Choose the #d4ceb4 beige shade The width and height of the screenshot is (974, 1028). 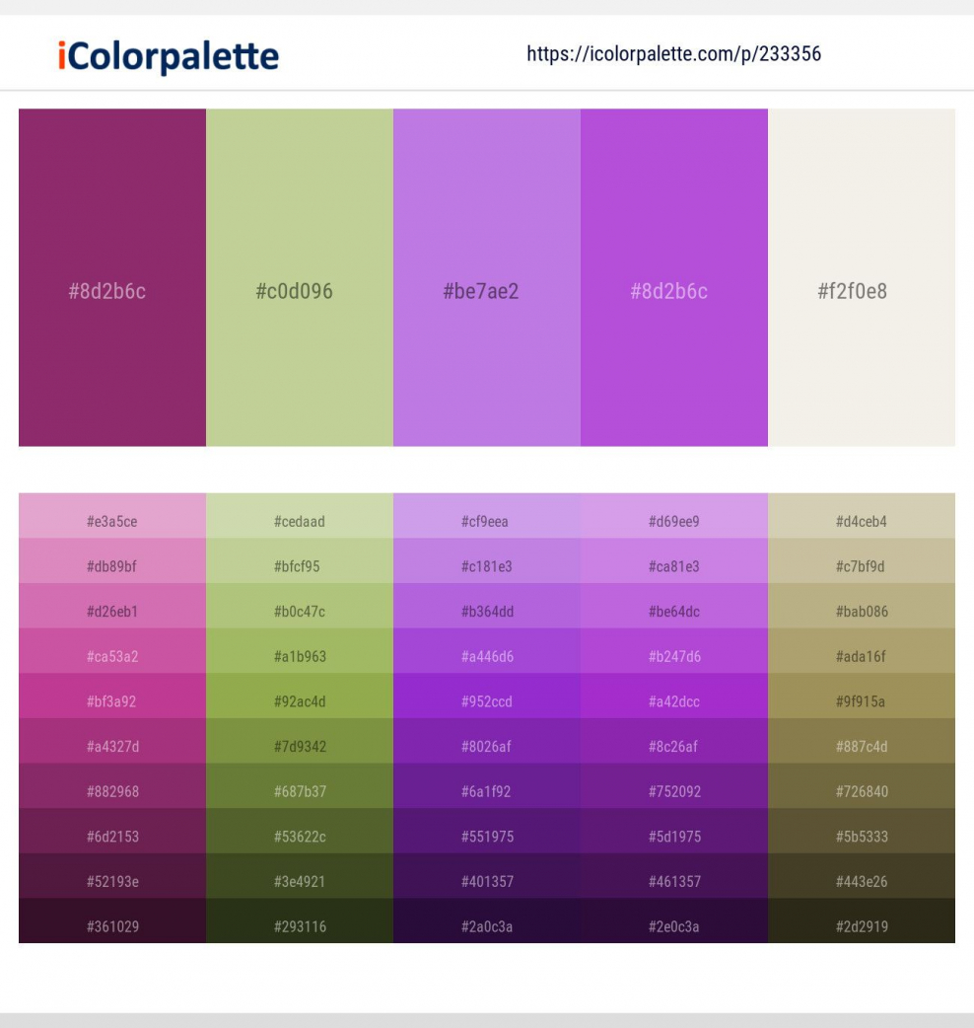tap(861, 521)
